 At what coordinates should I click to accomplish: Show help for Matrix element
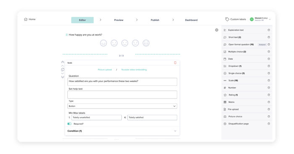pyautogui.click(x=269, y=102)
